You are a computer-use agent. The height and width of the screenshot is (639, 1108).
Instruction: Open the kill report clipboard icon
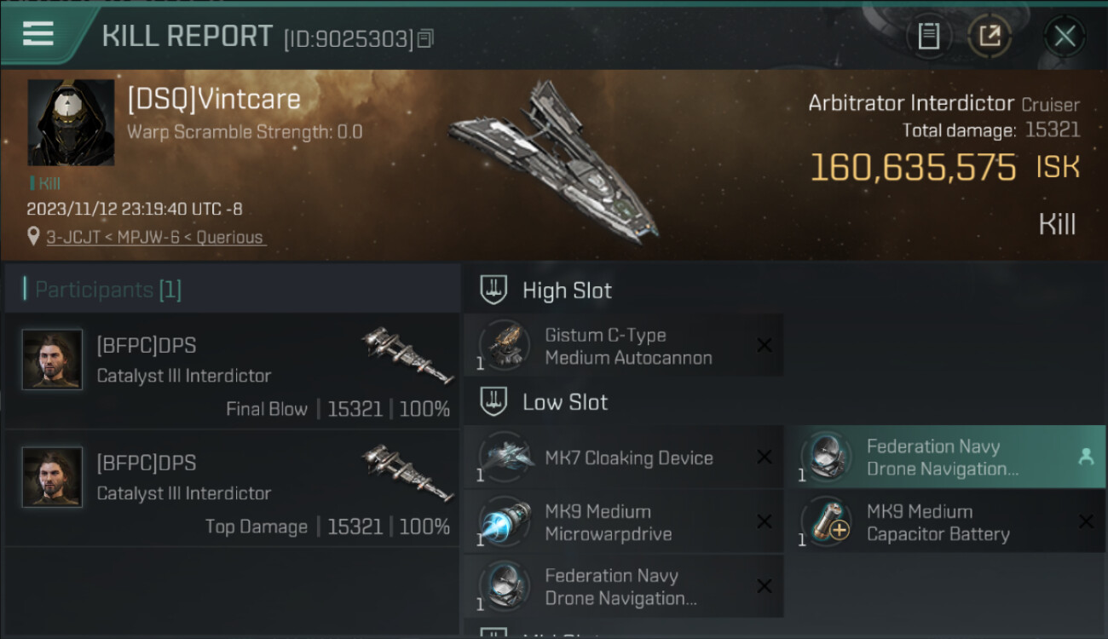[x=928, y=36]
